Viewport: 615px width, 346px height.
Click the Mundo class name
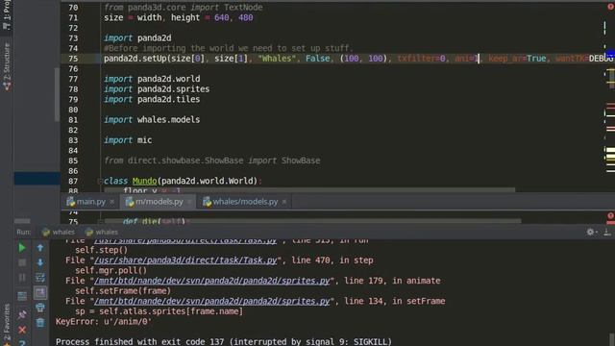[144, 181]
